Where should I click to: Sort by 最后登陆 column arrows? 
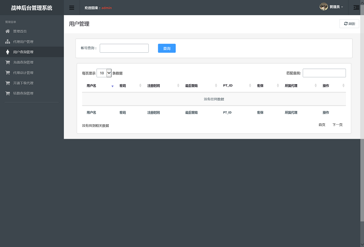(x=216, y=86)
